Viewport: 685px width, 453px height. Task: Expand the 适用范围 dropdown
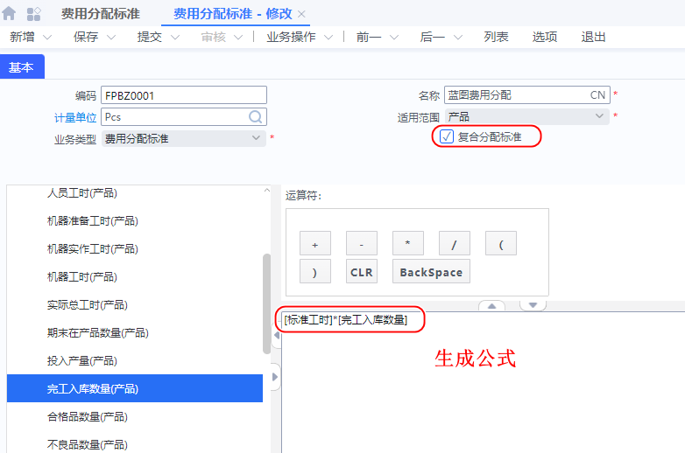point(600,116)
